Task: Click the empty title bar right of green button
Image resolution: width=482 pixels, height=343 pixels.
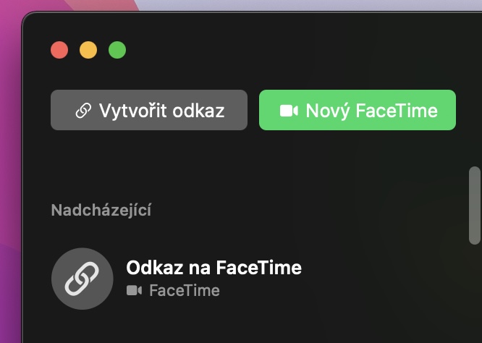Action: click(289, 50)
